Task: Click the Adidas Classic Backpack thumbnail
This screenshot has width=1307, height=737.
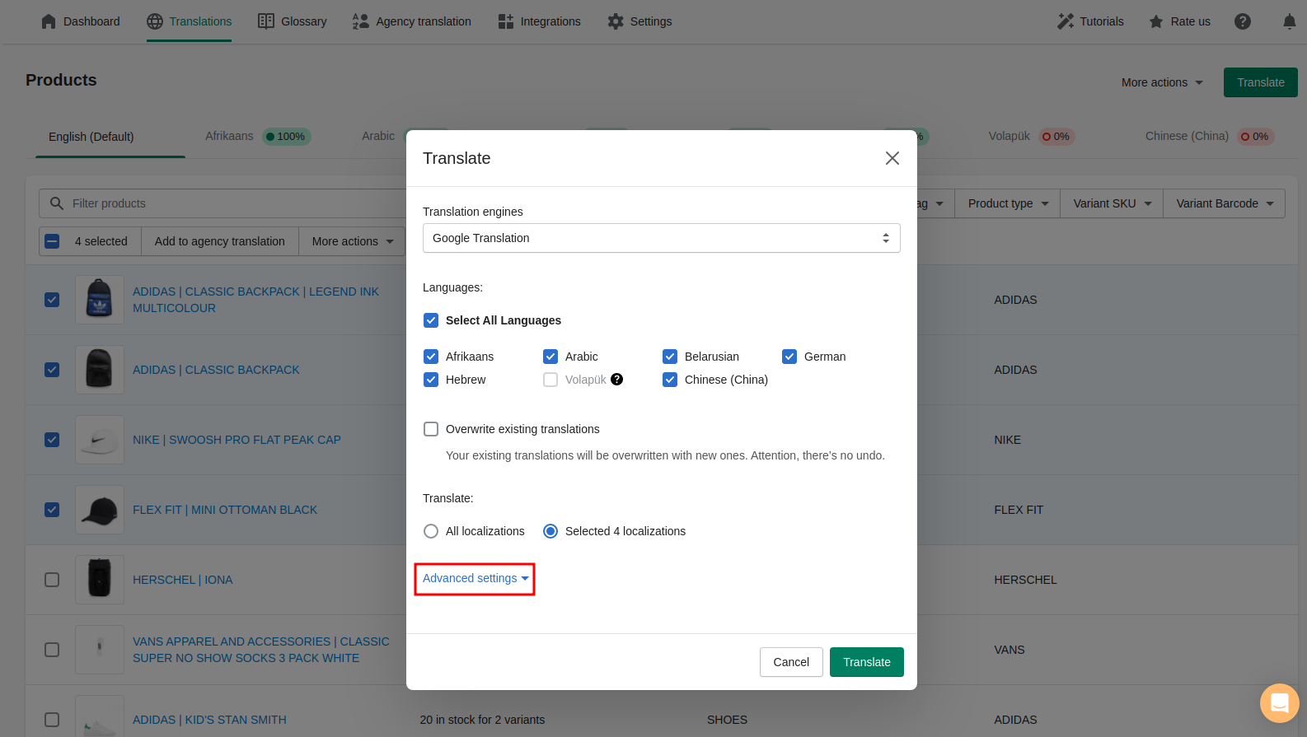Action: pyautogui.click(x=100, y=370)
